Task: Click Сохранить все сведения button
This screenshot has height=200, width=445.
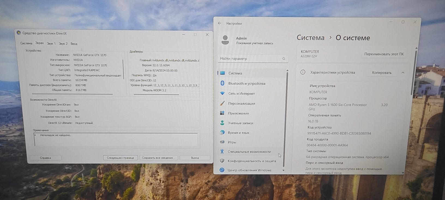Action: click(159, 158)
